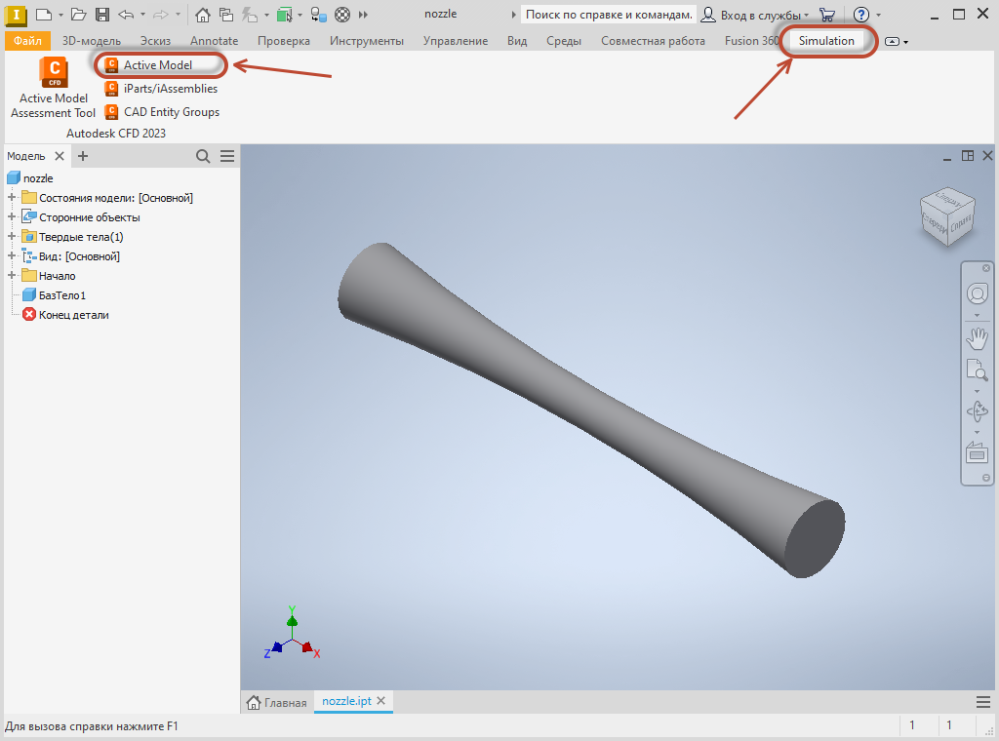This screenshot has width=999, height=741.
Task: Click the green selection priority icon
Action: [284, 14]
